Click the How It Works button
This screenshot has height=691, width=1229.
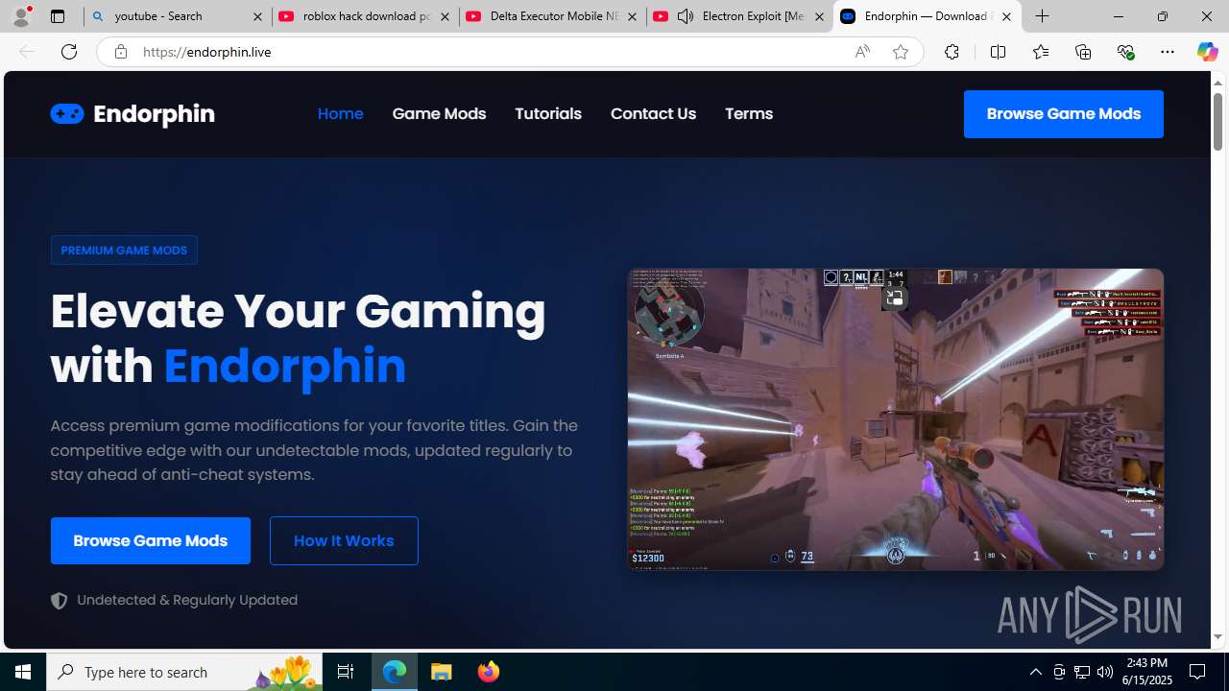[344, 540]
